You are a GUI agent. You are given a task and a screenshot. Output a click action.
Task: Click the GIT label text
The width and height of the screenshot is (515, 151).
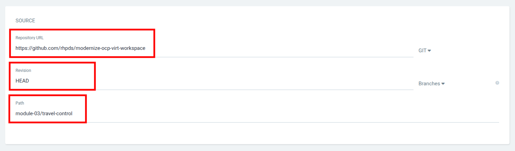[x=422, y=51]
